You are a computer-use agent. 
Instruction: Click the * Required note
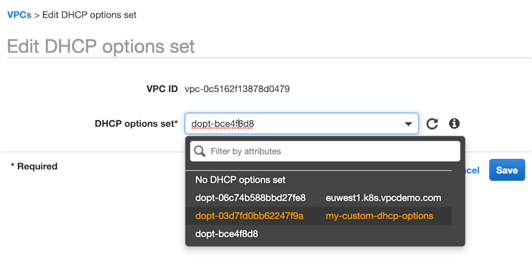(x=34, y=167)
